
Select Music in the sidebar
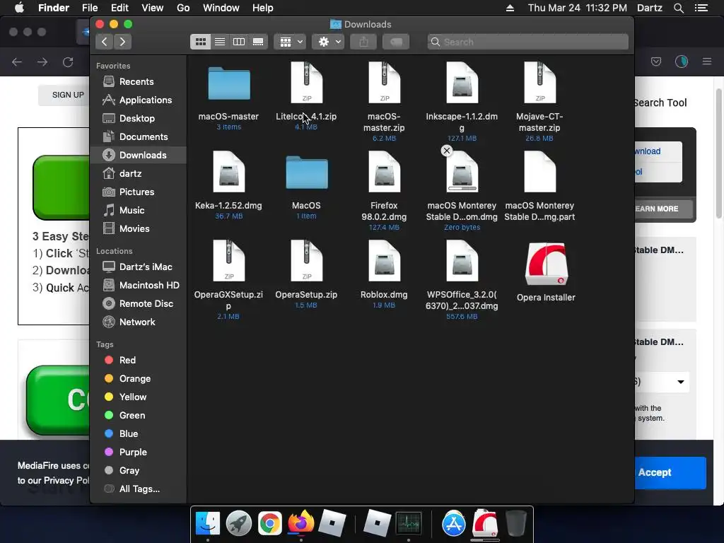[139, 211]
